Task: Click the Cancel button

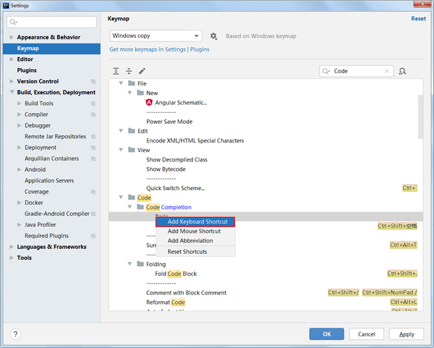Action: (x=366, y=334)
